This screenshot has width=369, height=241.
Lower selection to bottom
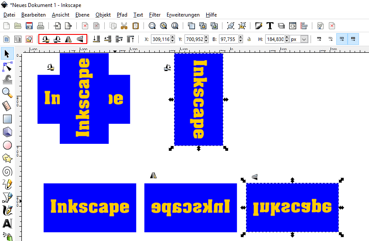pyautogui.click(x=96, y=39)
